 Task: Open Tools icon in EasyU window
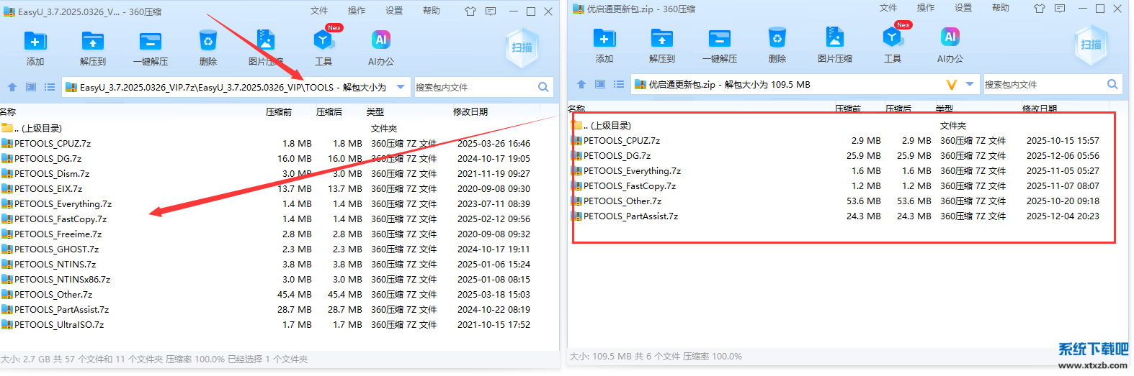pos(323,41)
